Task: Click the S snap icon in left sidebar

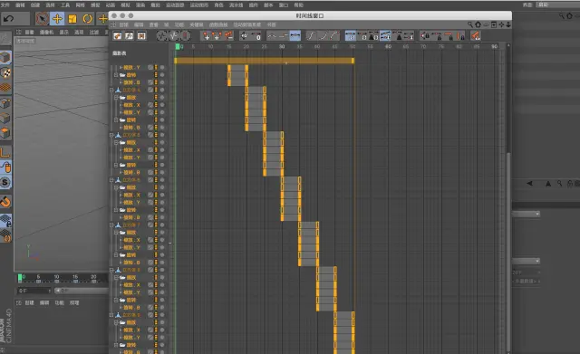Action: tap(5, 182)
